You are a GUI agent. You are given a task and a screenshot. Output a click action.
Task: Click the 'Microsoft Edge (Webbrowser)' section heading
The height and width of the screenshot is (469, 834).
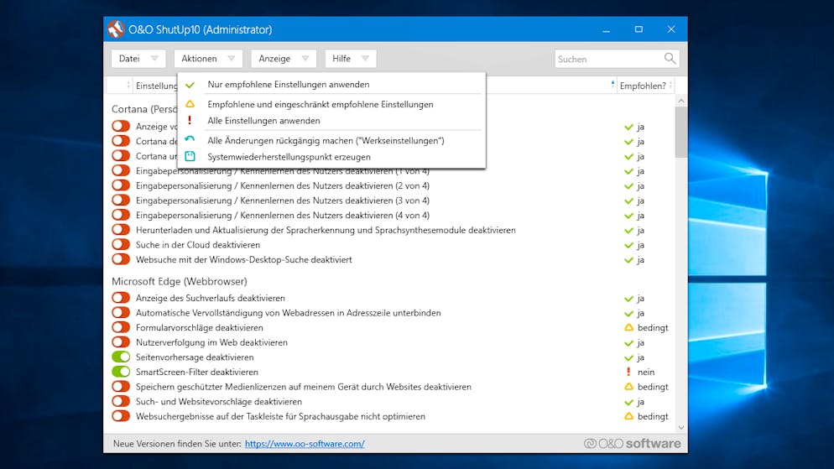point(180,281)
